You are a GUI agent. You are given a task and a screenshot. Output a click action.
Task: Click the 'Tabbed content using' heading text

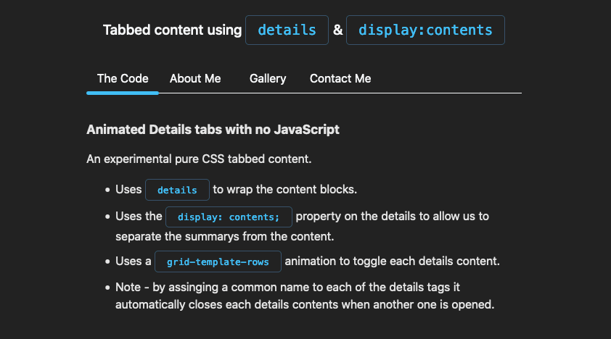172,30
